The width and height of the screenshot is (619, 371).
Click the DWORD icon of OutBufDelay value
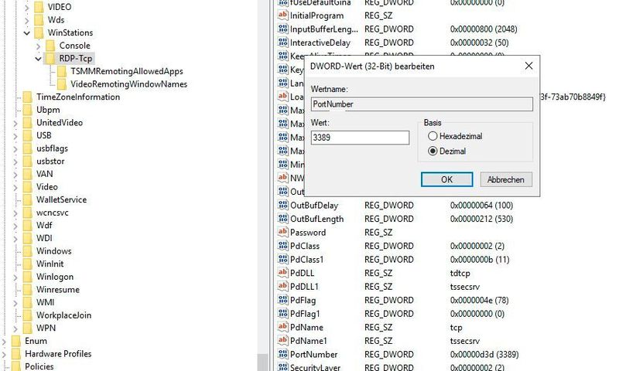click(282, 205)
